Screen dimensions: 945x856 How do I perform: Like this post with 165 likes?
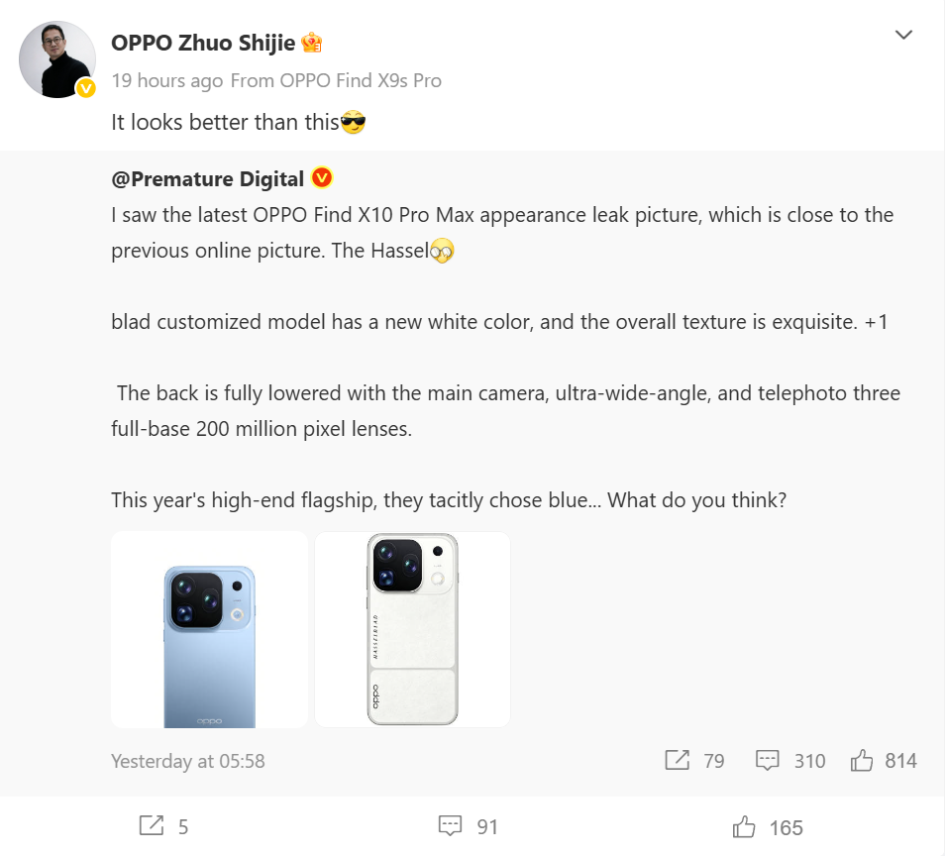click(x=768, y=827)
